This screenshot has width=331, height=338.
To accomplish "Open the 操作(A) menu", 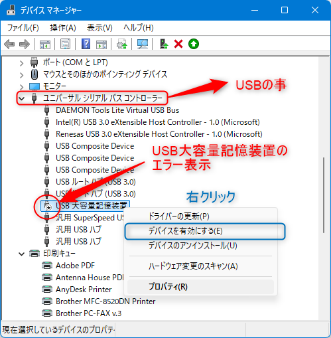I will coord(63,28).
